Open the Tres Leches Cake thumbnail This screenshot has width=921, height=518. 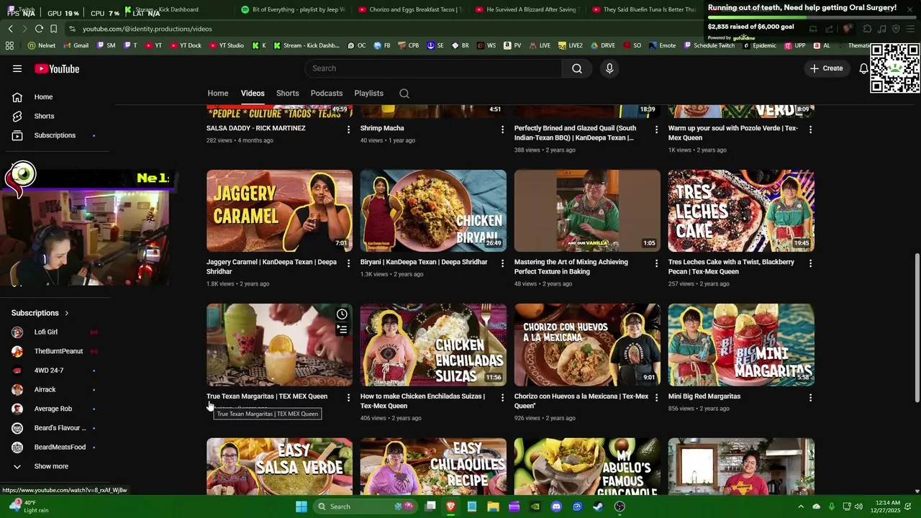click(x=741, y=211)
